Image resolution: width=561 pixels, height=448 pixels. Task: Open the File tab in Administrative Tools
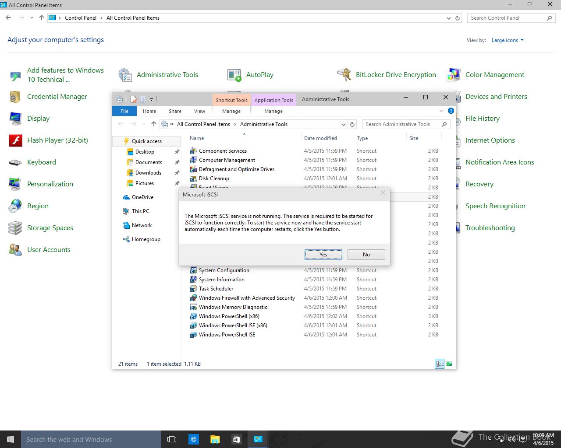coord(124,111)
